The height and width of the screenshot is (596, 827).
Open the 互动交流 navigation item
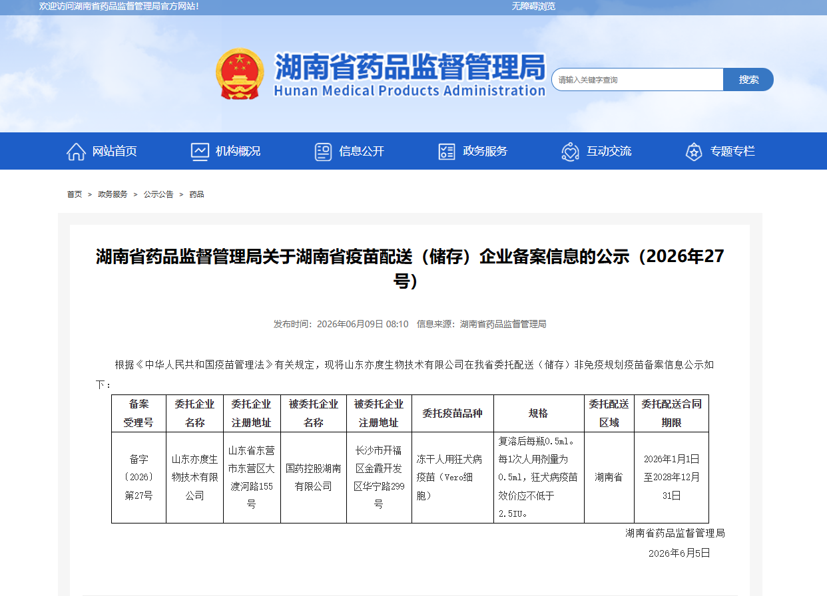609,151
